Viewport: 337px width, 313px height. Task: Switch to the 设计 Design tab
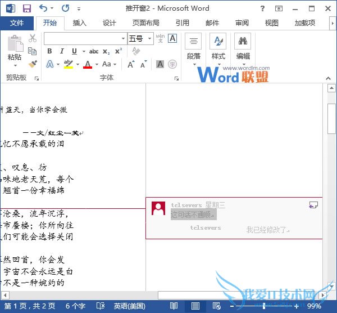(109, 23)
